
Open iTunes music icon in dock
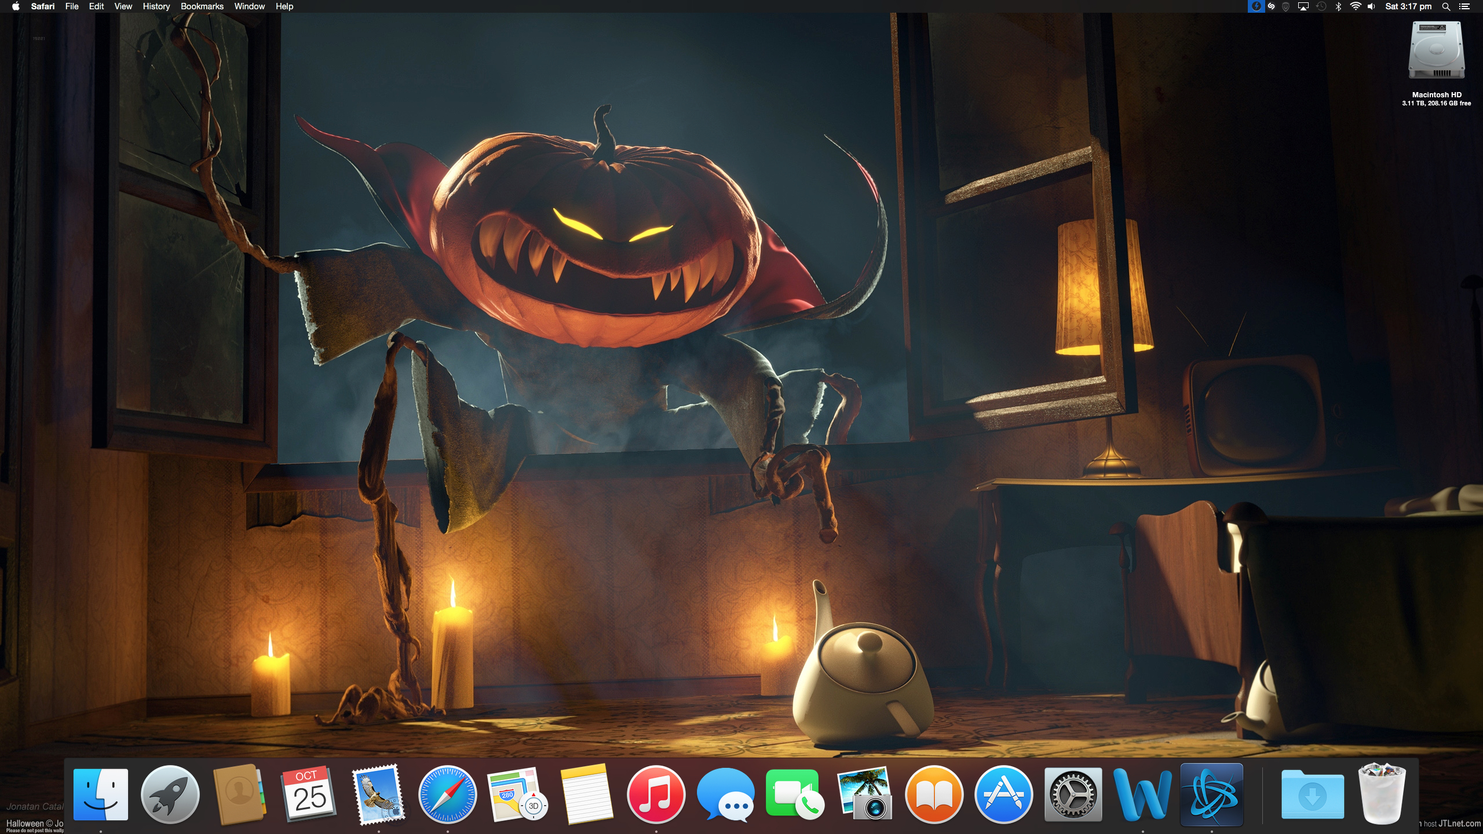pyautogui.click(x=656, y=794)
